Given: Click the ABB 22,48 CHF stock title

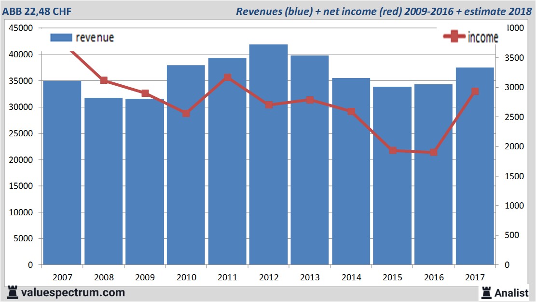Looking at the screenshot, I should tap(37, 12).
